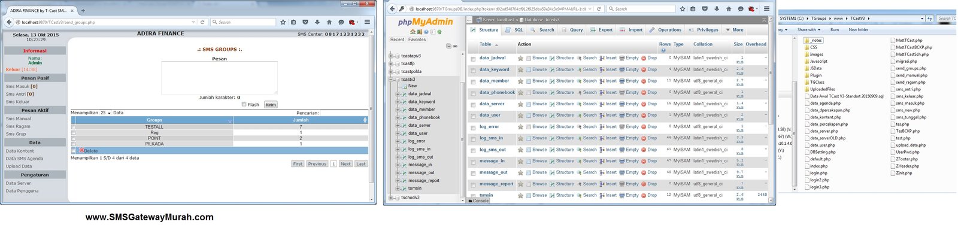Click favorite star for log_error table

(520, 127)
